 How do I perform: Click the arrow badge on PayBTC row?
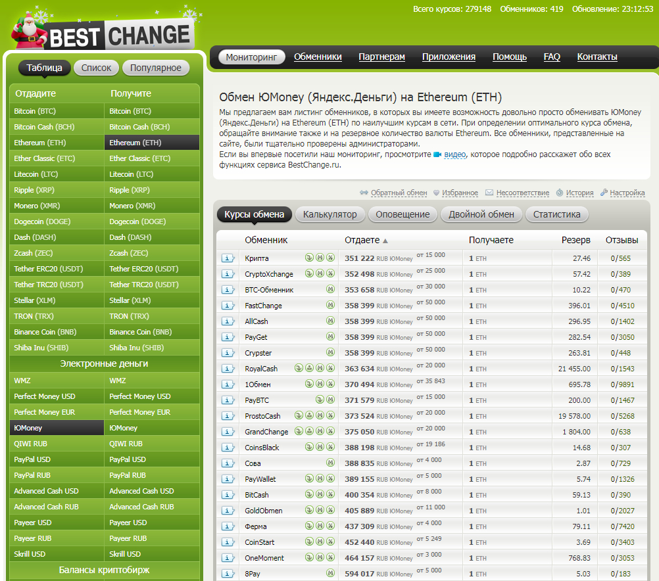tap(320, 400)
